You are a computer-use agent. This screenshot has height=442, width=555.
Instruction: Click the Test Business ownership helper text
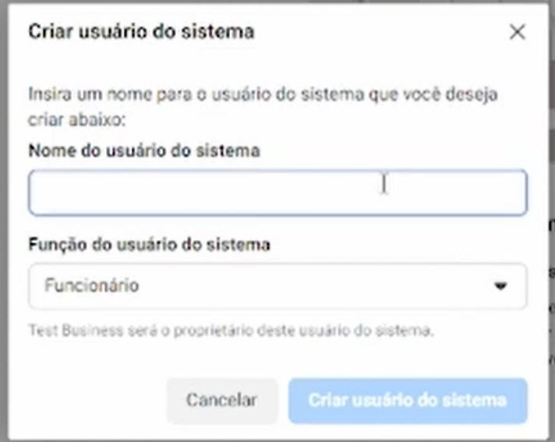click(x=231, y=331)
